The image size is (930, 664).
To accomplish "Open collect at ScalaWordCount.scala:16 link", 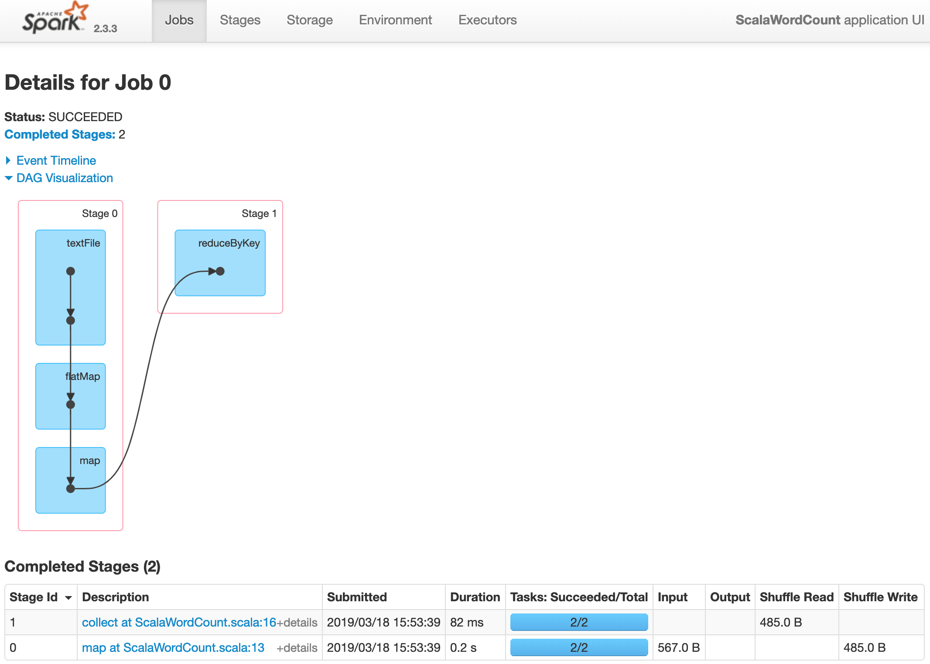I will tap(179, 622).
